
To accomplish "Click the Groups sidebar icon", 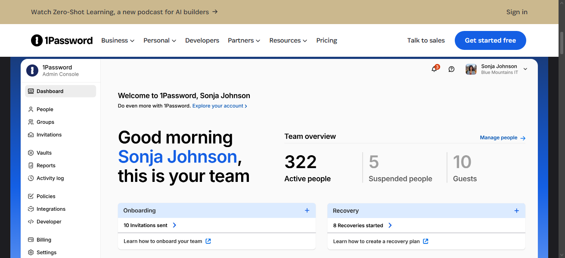I will (x=31, y=122).
